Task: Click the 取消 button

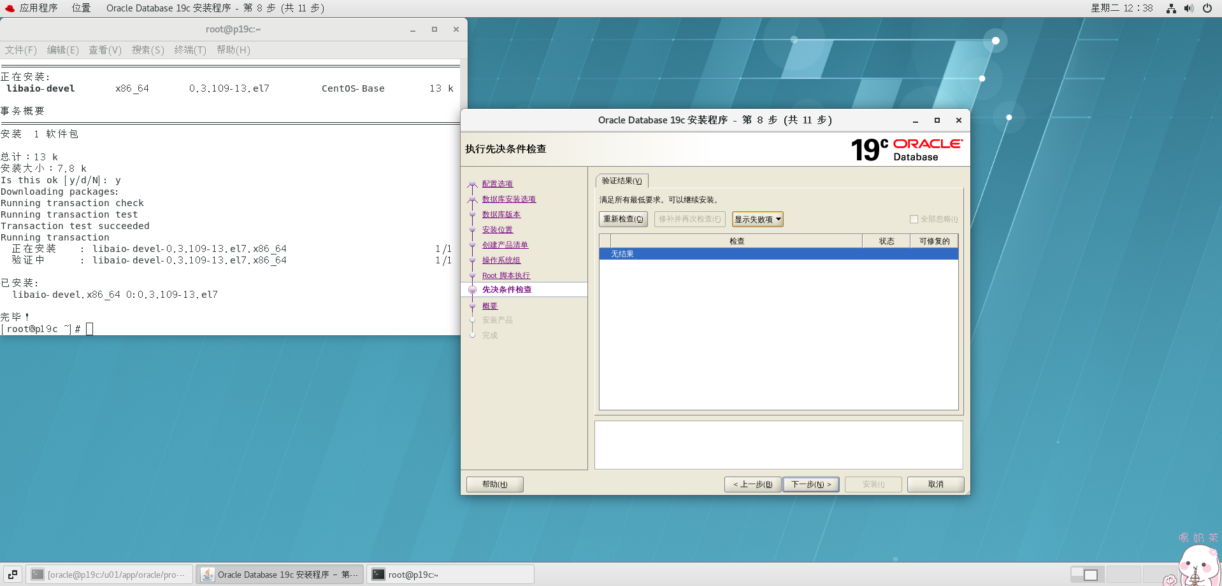Action: [x=936, y=484]
